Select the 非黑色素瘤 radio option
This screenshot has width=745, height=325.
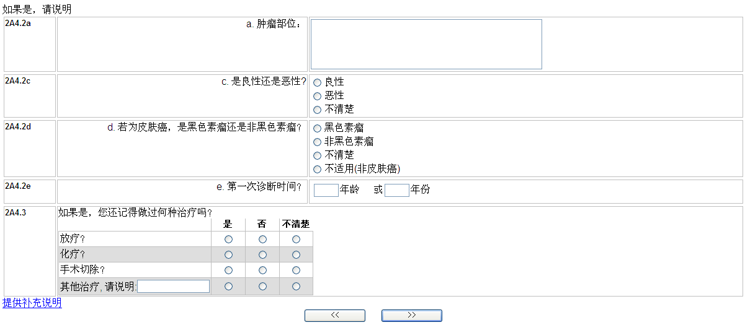[x=318, y=142]
